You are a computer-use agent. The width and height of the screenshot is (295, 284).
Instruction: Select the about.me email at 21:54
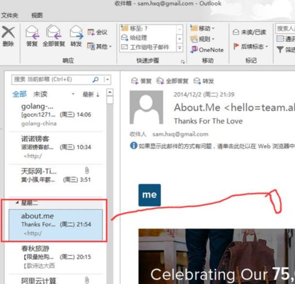coord(56,225)
